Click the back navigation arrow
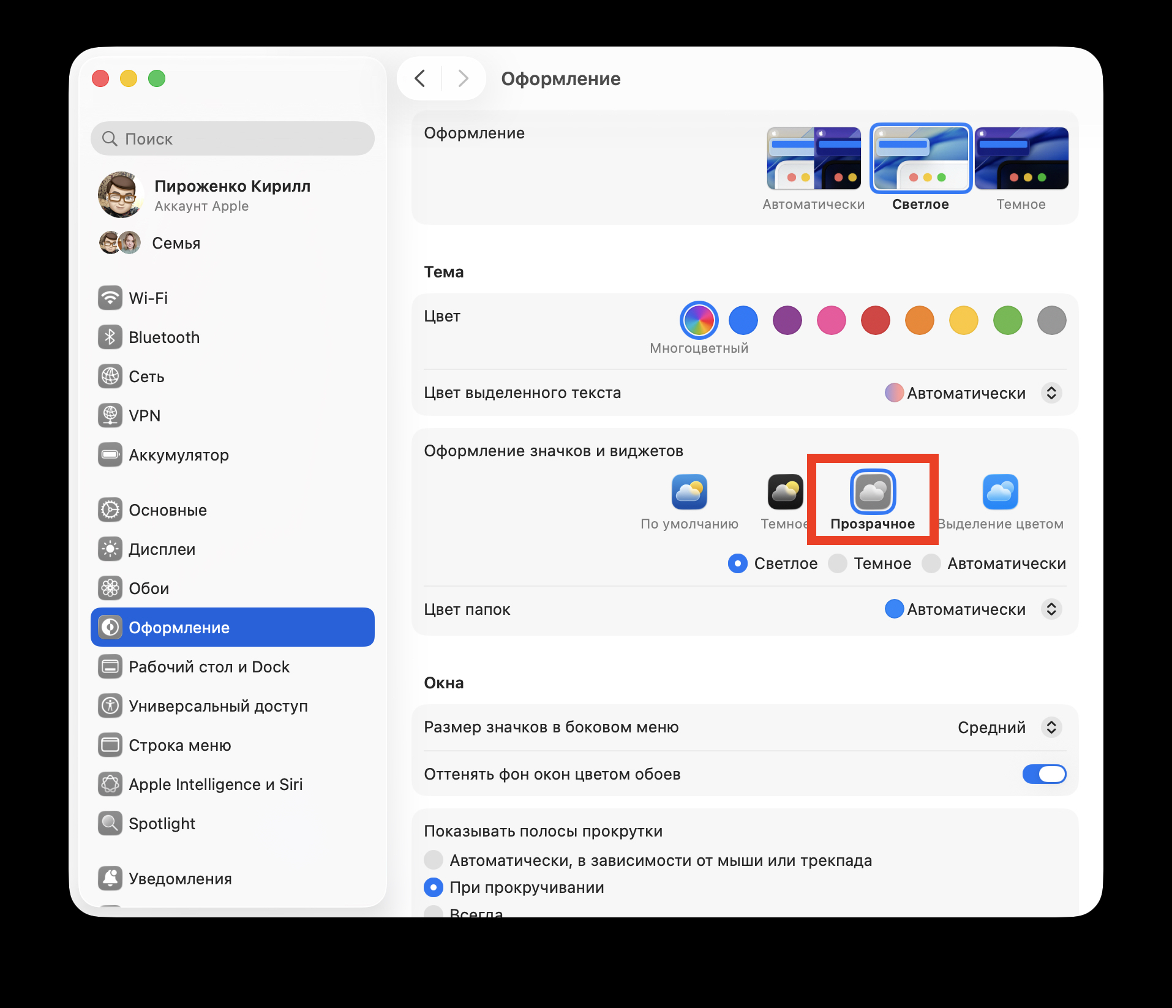 [x=420, y=78]
